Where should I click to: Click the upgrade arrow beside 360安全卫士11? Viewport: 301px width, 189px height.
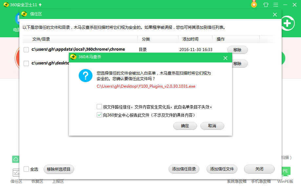[40, 5]
